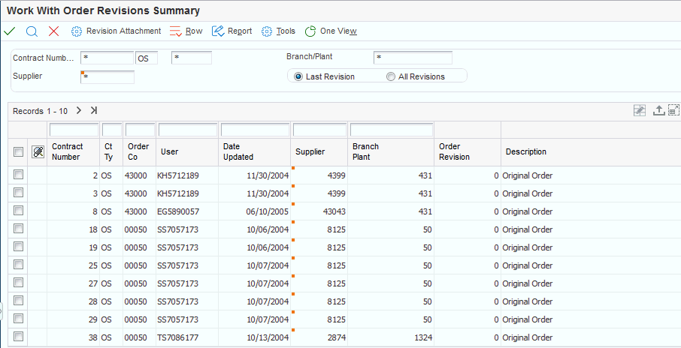Open the Tools menu
This screenshot has height=348, width=681.
click(x=278, y=31)
